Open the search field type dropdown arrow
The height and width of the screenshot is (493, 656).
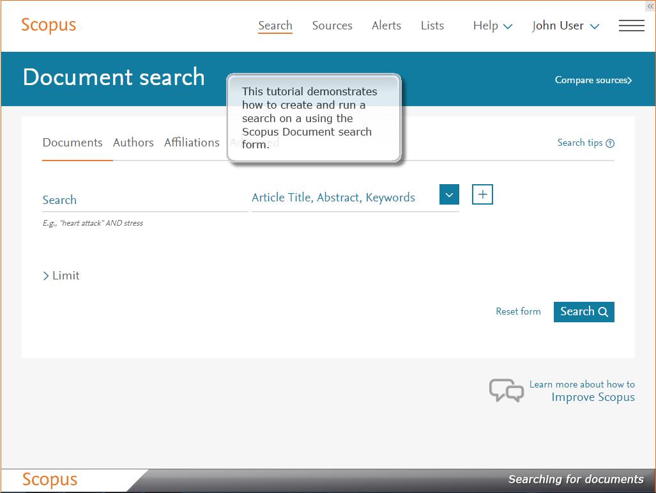(449, 194)
